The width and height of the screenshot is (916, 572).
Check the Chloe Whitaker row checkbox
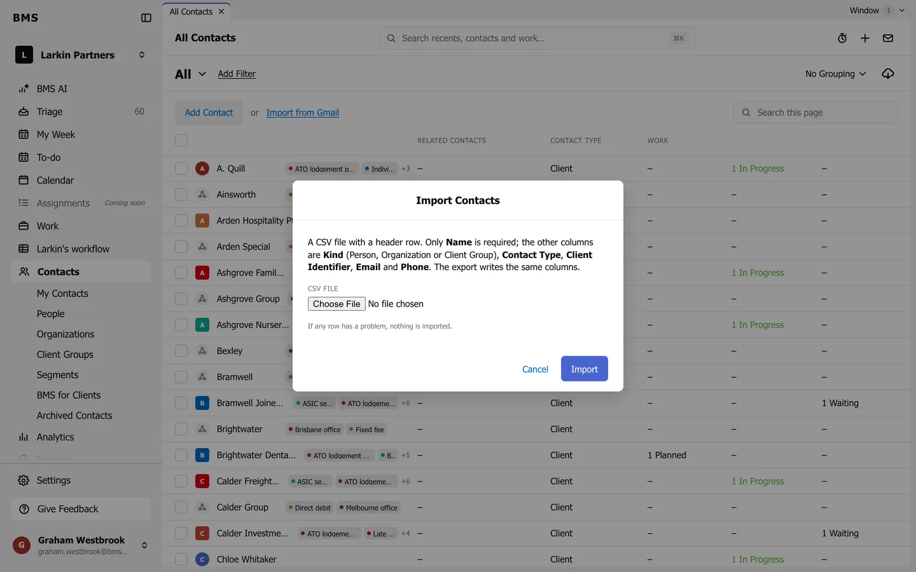[x=181, y=559]
